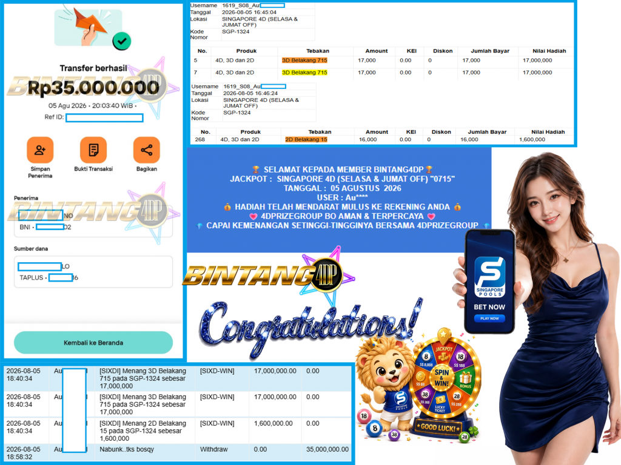
Task: Click the BET NOW text on phone
Action: click(489, 307)
